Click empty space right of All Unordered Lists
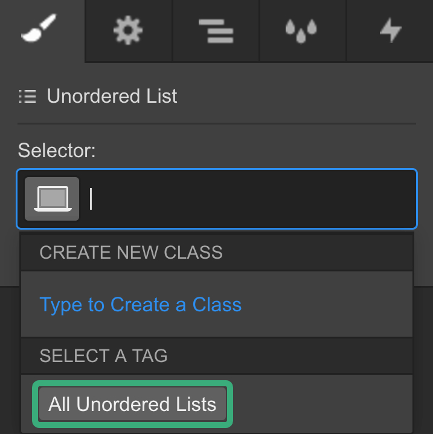The width and height of the screenshot is (433, 434). [320, 404]
